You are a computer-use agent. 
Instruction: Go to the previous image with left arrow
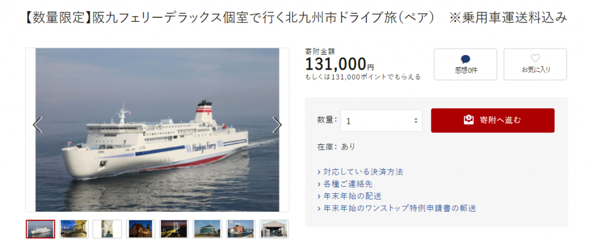point(37,125)
